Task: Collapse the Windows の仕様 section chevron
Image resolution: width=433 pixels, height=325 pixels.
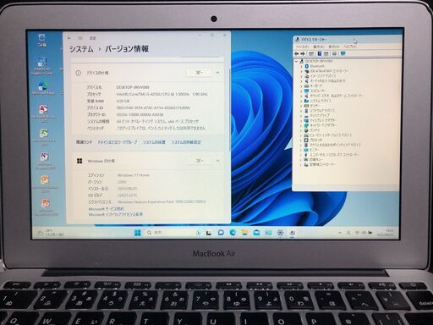Action: pos(217,161)
